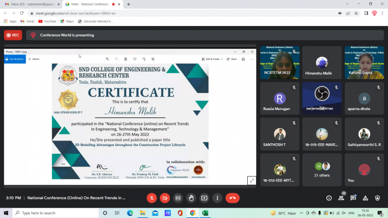Show everyone people panel icon
The height and width of the screenshot is (218, 388).
pos(341,198)
